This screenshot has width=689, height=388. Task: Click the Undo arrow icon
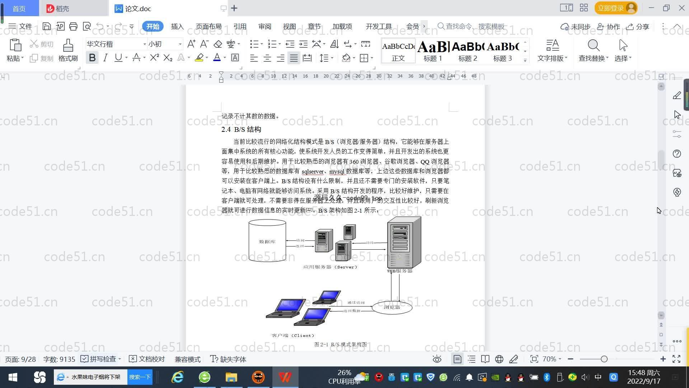click(100, 26)
